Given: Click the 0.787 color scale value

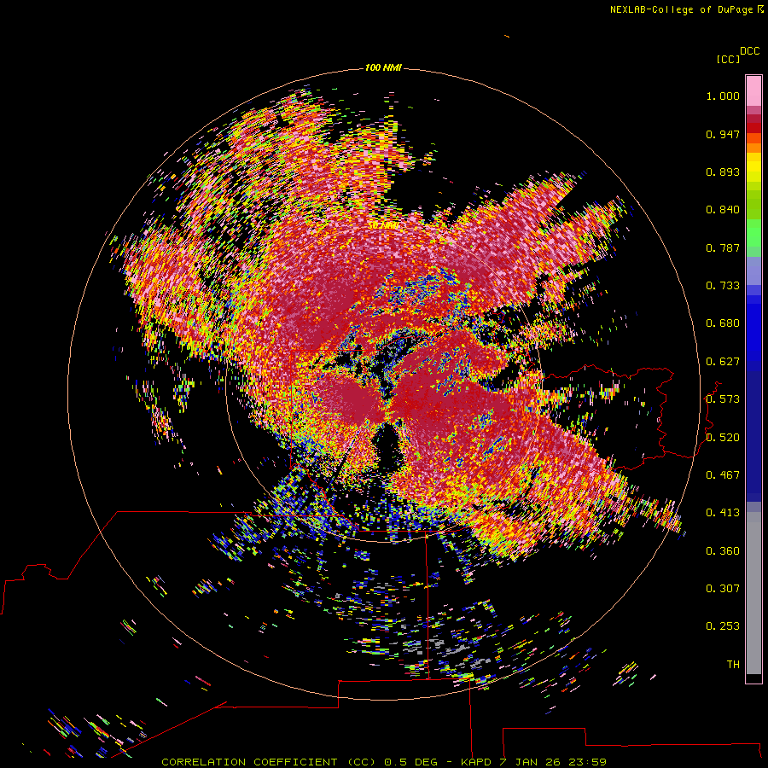Looking at the screenshot, I should pyautogui.click(x=723, y=247).
